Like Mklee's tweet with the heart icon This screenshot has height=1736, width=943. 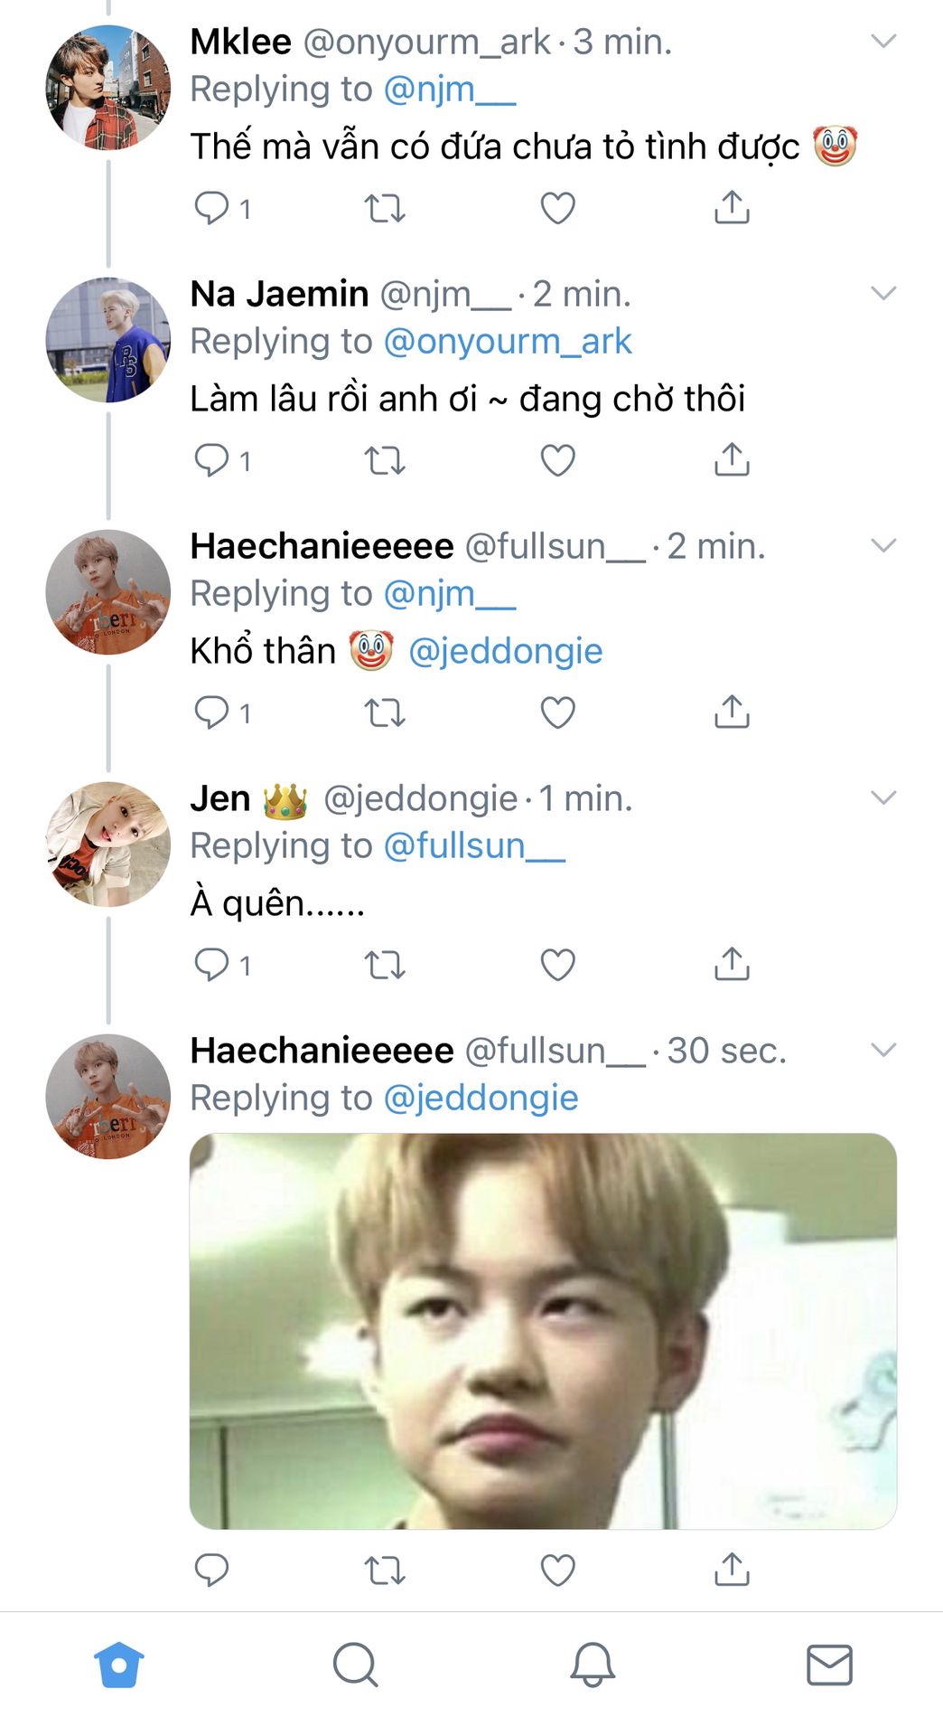(x=557, y=208)
